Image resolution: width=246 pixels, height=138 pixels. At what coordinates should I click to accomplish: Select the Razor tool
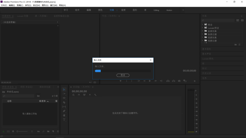64,102
